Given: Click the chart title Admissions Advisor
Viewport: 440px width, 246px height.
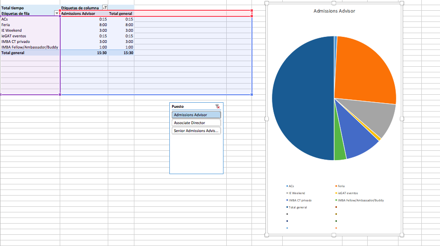Looking at the screenshot, I should coord(334,11).
